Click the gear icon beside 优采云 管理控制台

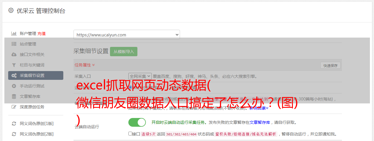pyautogui.click(x=11, y=10)
